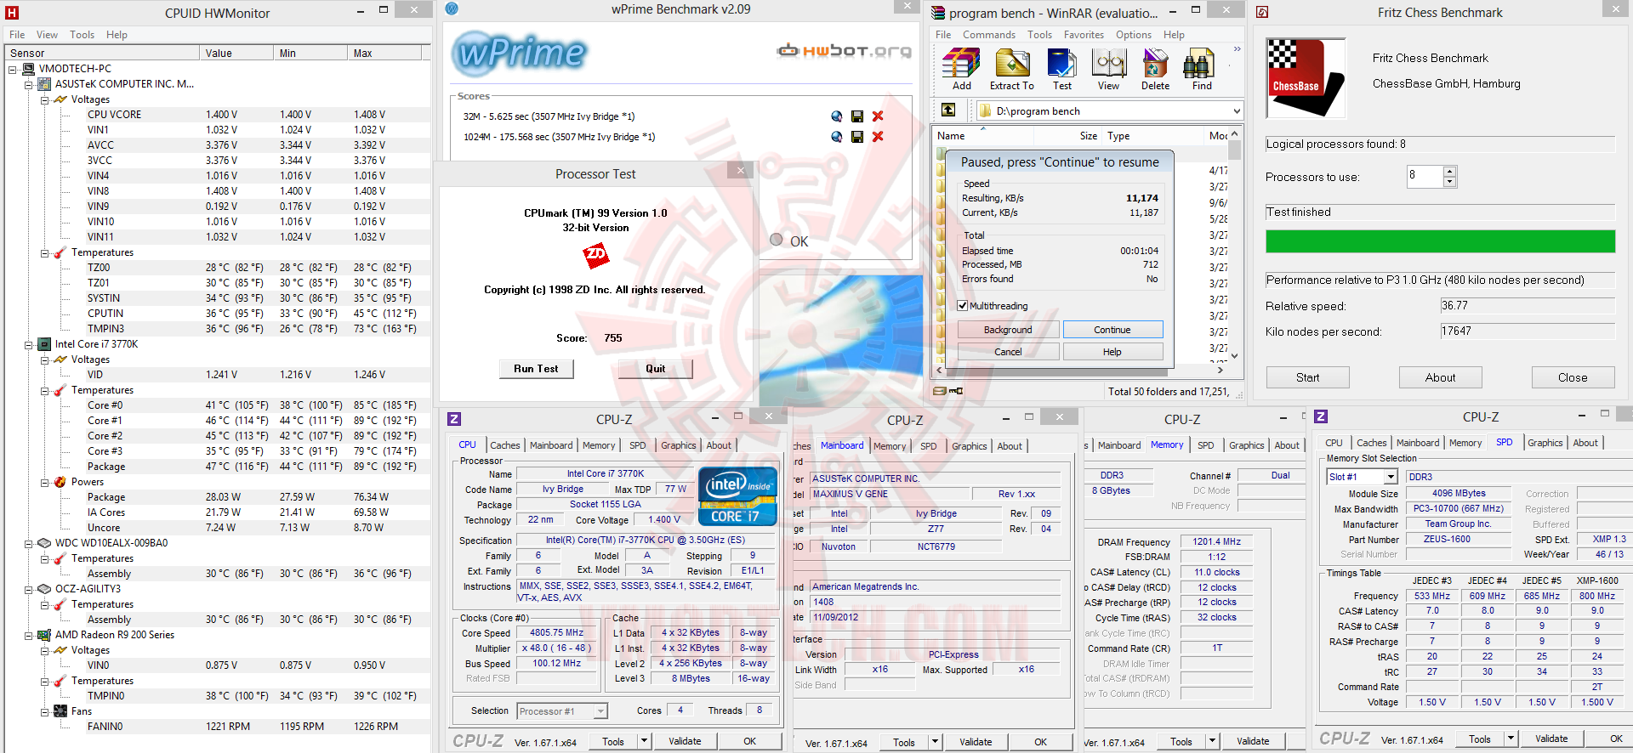The image size is (1633, 753).
Task: Click Background in the WinRAR paused dialog
Action: (1008, 330)
